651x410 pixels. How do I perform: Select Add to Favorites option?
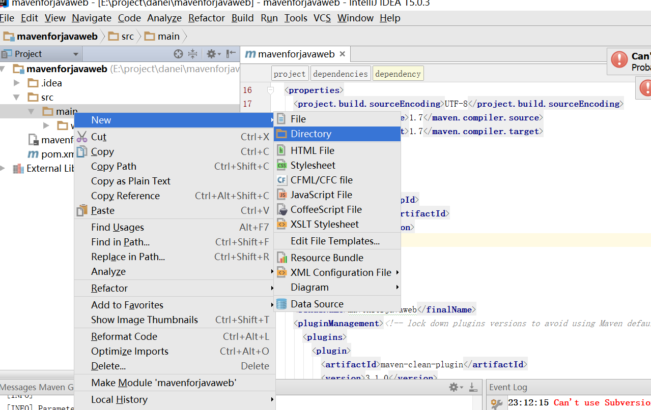(175, 305)
